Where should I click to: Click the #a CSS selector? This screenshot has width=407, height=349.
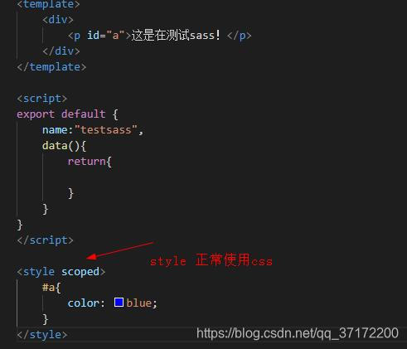click(48, 288)
